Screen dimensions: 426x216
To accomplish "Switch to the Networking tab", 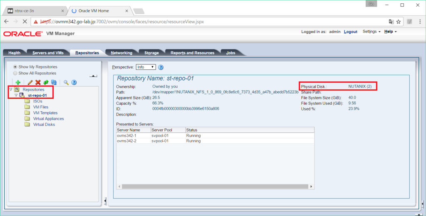I will coord(121,53).
